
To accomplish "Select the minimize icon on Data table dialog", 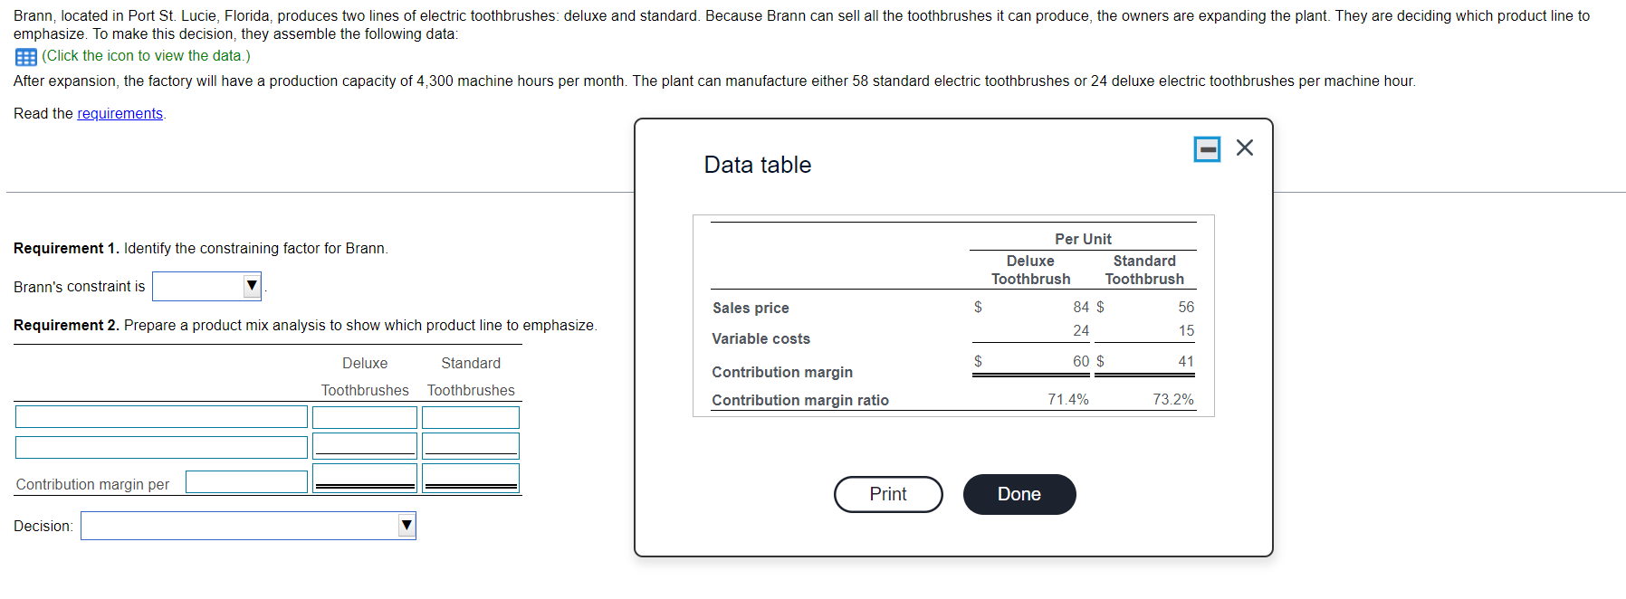I will click(1206, 148).
